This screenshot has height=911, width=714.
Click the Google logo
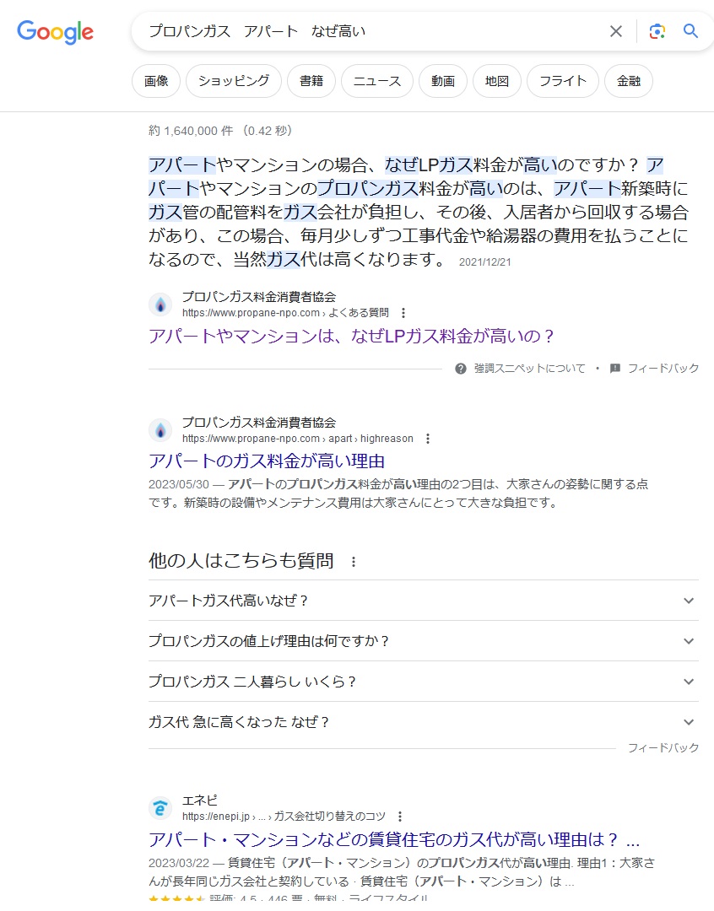pyautogui.click(x=55, y=32)
